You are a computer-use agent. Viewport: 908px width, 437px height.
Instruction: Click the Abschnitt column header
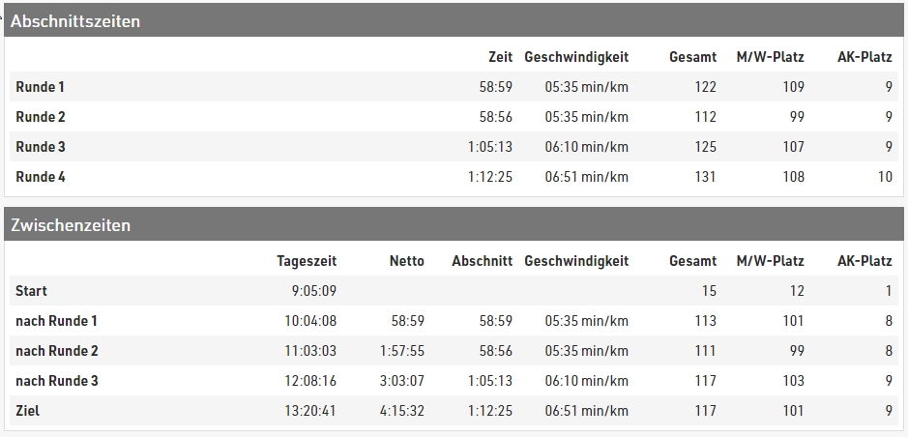pos(483,261)
